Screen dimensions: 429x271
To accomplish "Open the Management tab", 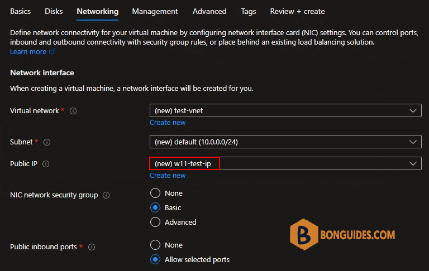I will click(x=155, y=11).
